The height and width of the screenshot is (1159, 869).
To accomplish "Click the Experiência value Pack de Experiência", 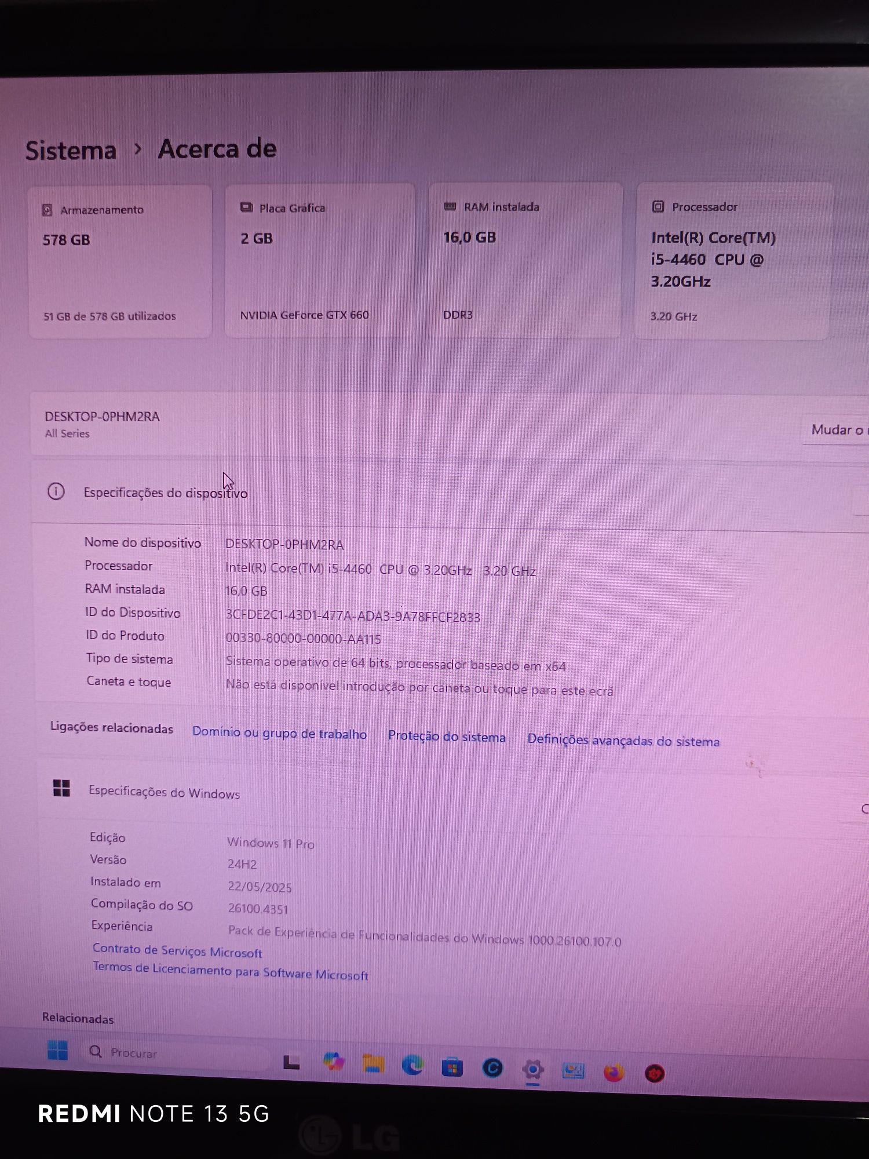I will (x=425, y=936).
